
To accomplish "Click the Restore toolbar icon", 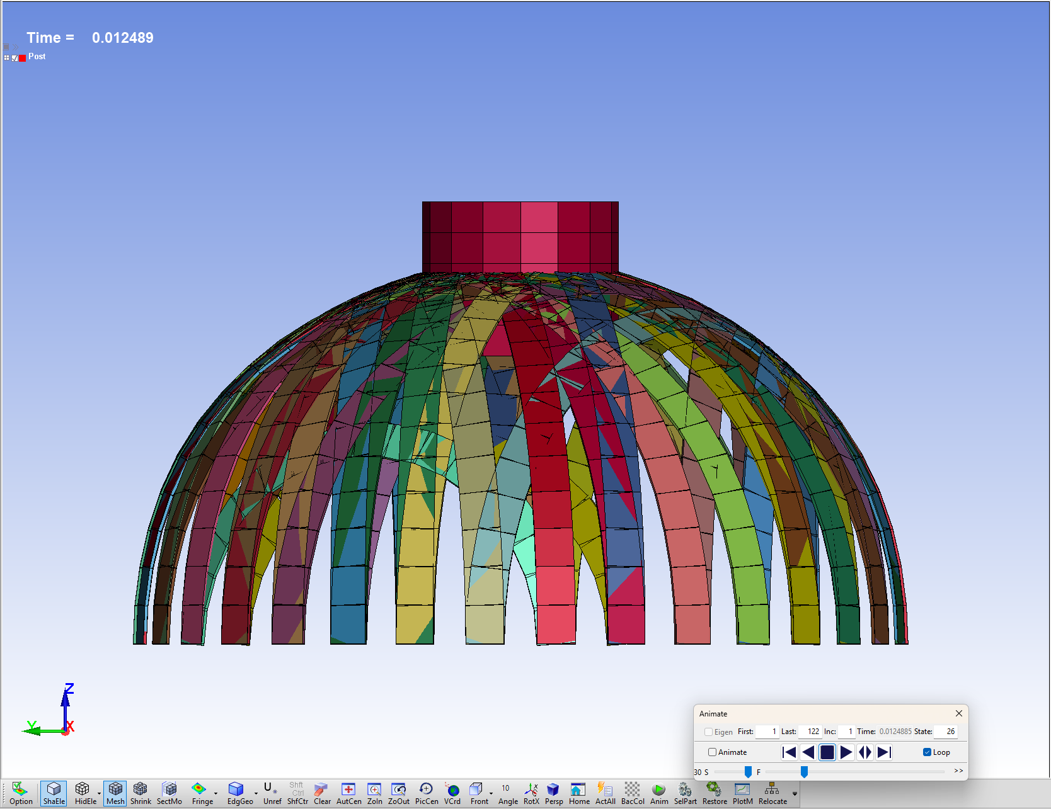I will (714, 793).
